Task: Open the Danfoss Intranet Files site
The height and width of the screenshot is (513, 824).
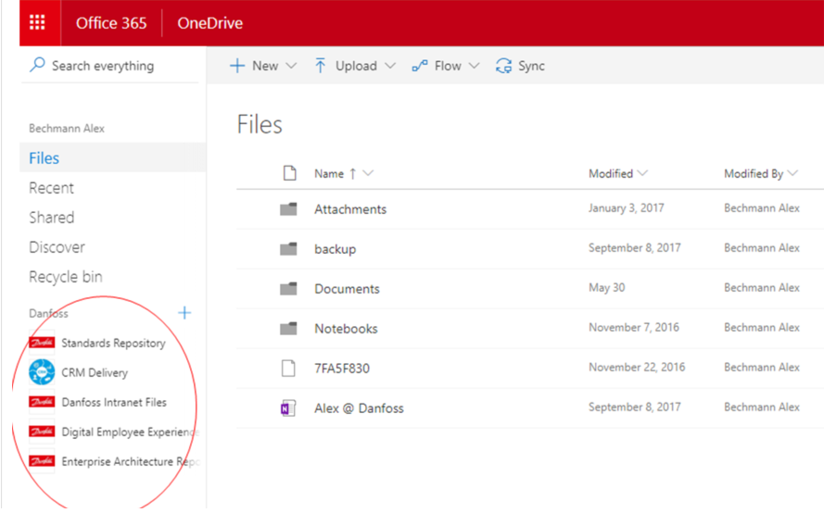Action: click(x=114, y=402)
